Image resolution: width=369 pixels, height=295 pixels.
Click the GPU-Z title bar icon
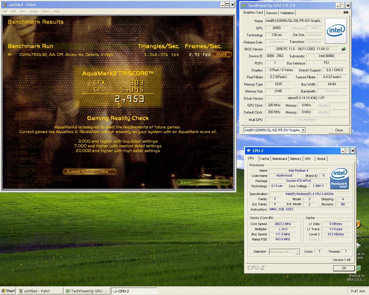244,5
